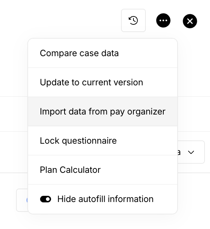The width and height of the screenshot is (210, 229).
Task: Expand the dropdown chevron behind the menu
Action: tap(191, 152)
